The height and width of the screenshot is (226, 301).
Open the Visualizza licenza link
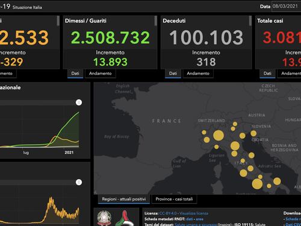(194, 213)
